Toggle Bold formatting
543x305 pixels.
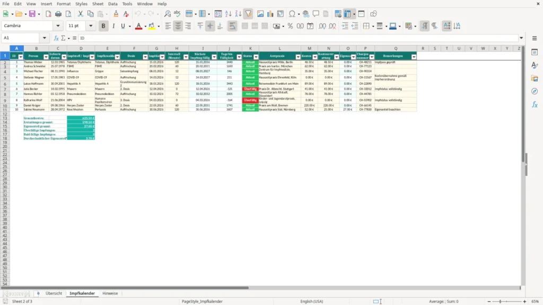click(x=103, y=26)
